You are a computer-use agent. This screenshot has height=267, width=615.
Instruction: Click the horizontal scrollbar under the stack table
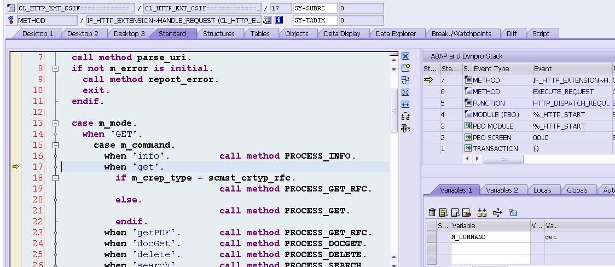pos(503,159)
